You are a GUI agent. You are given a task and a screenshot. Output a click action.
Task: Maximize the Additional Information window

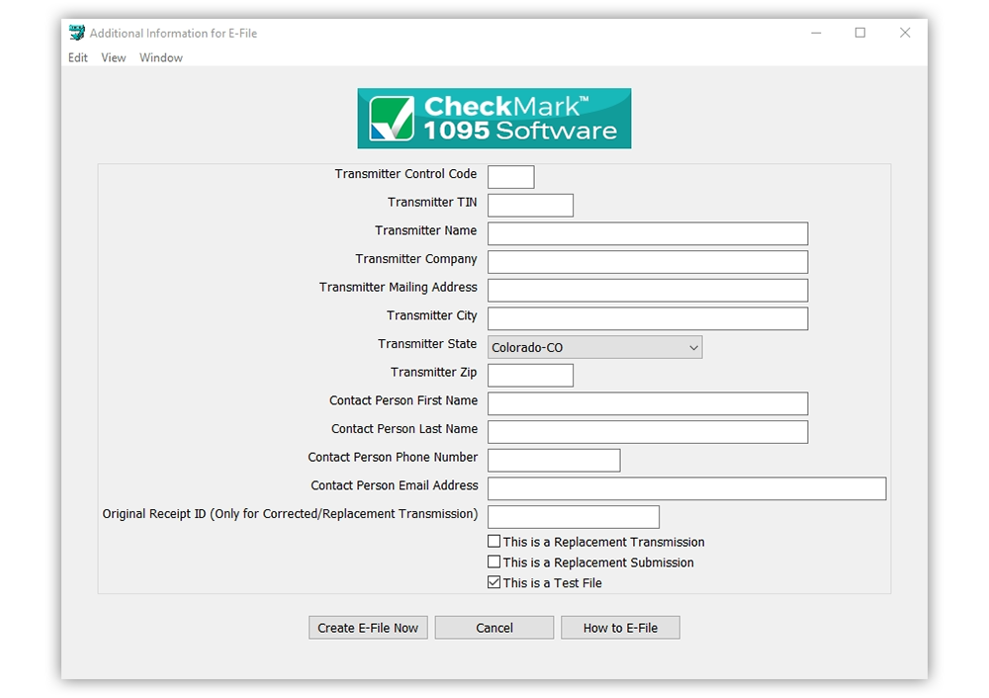859,33
